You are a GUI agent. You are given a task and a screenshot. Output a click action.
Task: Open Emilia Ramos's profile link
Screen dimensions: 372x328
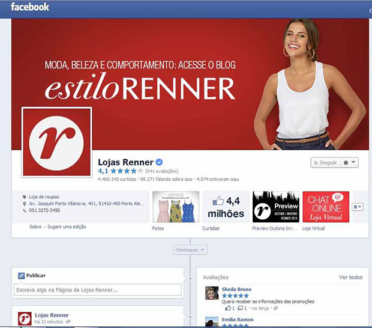click(x=238, y=320)
